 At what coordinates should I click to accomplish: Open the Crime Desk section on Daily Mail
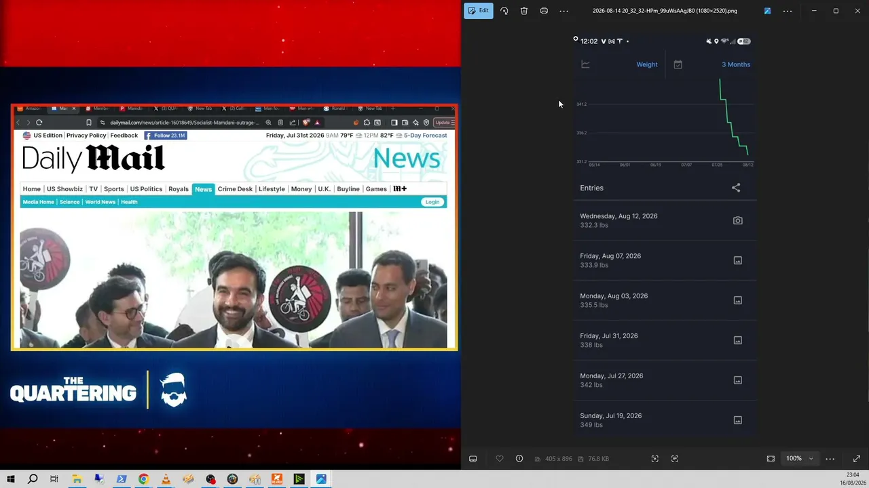click(235, 189)
